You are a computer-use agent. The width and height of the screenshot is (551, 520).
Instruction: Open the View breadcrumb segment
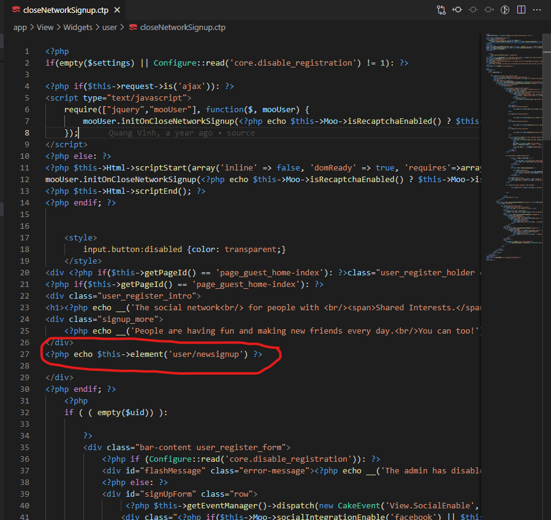(45, 28)
